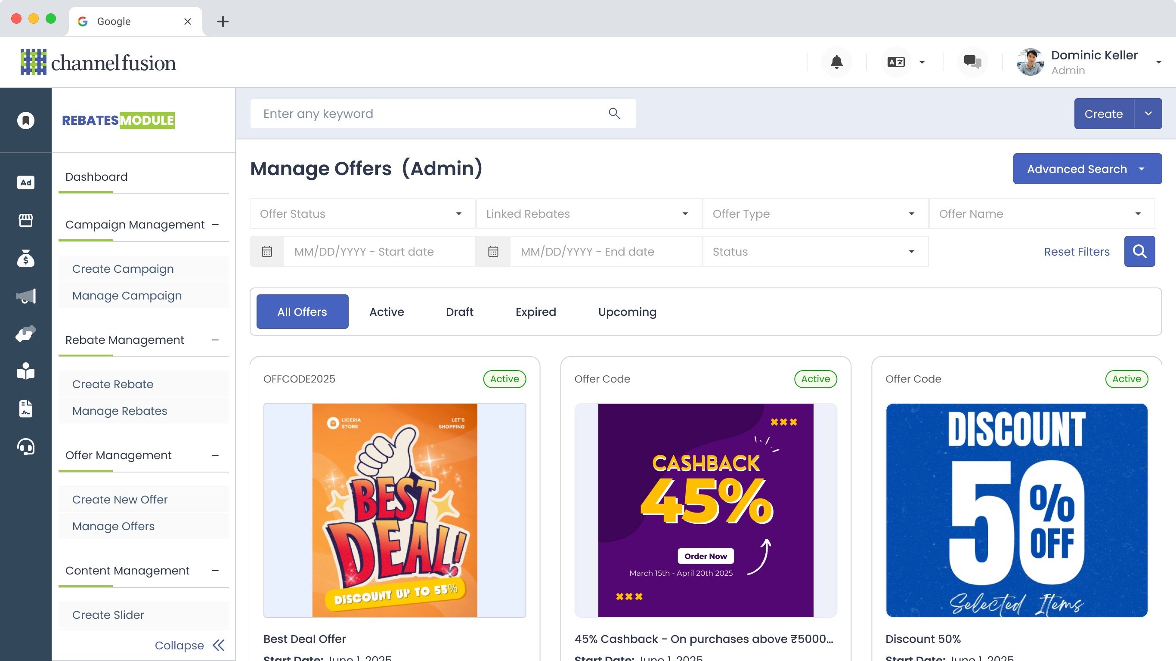Open the headset support icon
The height and width of the screenshot is (661, 1176).
click(x=25, y=447)
